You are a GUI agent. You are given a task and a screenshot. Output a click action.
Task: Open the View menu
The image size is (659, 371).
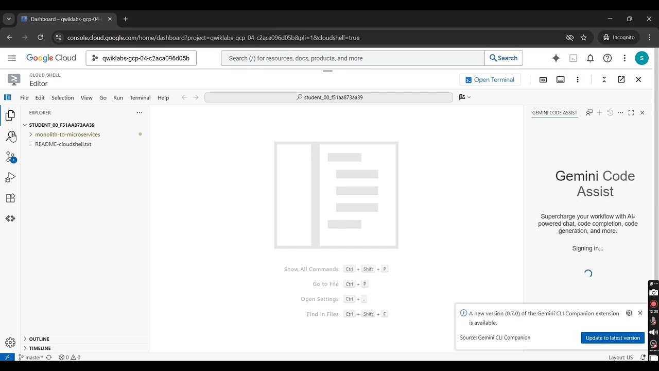pyautogui.click(x=86, y=98)
